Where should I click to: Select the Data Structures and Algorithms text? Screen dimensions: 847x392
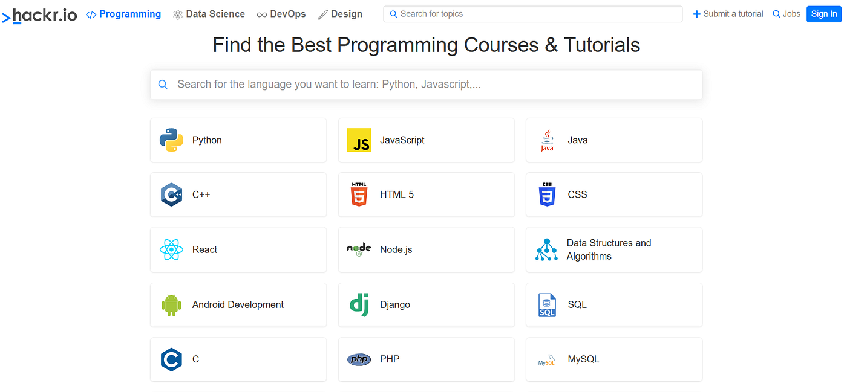[x=609, y=249]
